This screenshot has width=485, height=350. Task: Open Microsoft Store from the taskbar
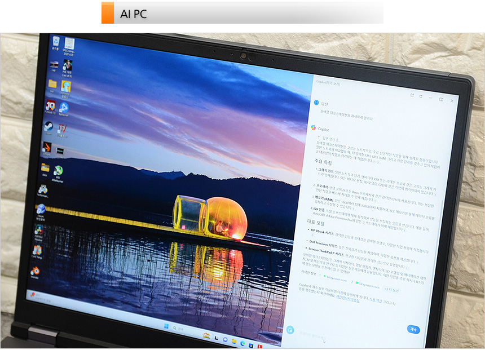pos(251,344)
